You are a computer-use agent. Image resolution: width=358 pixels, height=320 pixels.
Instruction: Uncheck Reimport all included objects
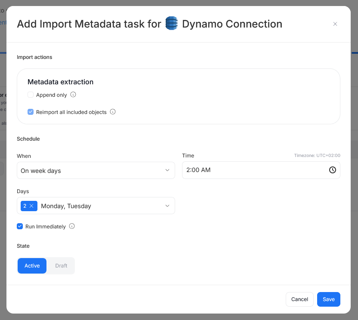pos(31,112)
